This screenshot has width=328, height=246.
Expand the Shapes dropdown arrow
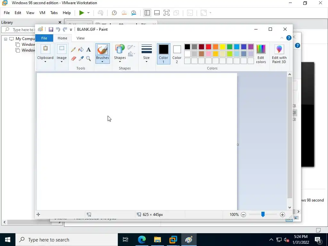tap(120, 62)
